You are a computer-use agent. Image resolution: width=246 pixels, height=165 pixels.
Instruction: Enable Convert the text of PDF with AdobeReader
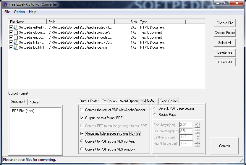[x=82, y=110]
